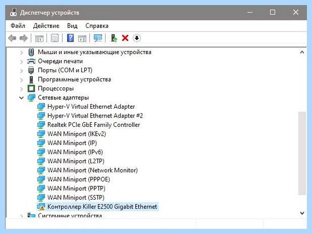The height and width of the screenshot is (234, 312).
Task: Select Hyper-V Virtual Ethernet Adapter
Action: tap(91, 107)
